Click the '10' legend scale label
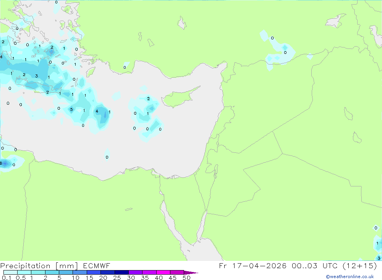This screenshot has width=382, height=280. pyautogui.click(x=75, y=278)
